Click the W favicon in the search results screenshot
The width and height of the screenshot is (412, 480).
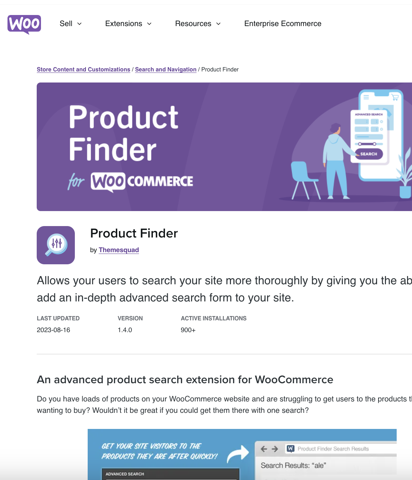click(x=291, y=448)
